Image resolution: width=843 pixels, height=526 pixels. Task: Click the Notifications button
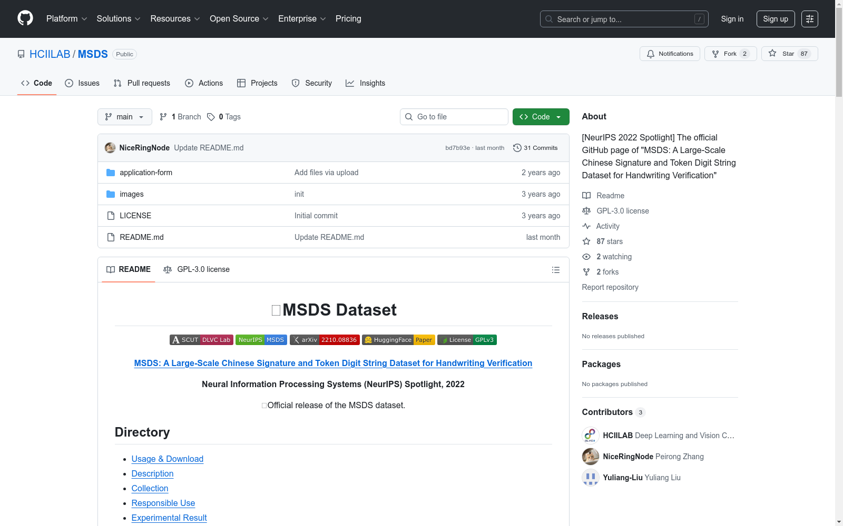[670, 54]
